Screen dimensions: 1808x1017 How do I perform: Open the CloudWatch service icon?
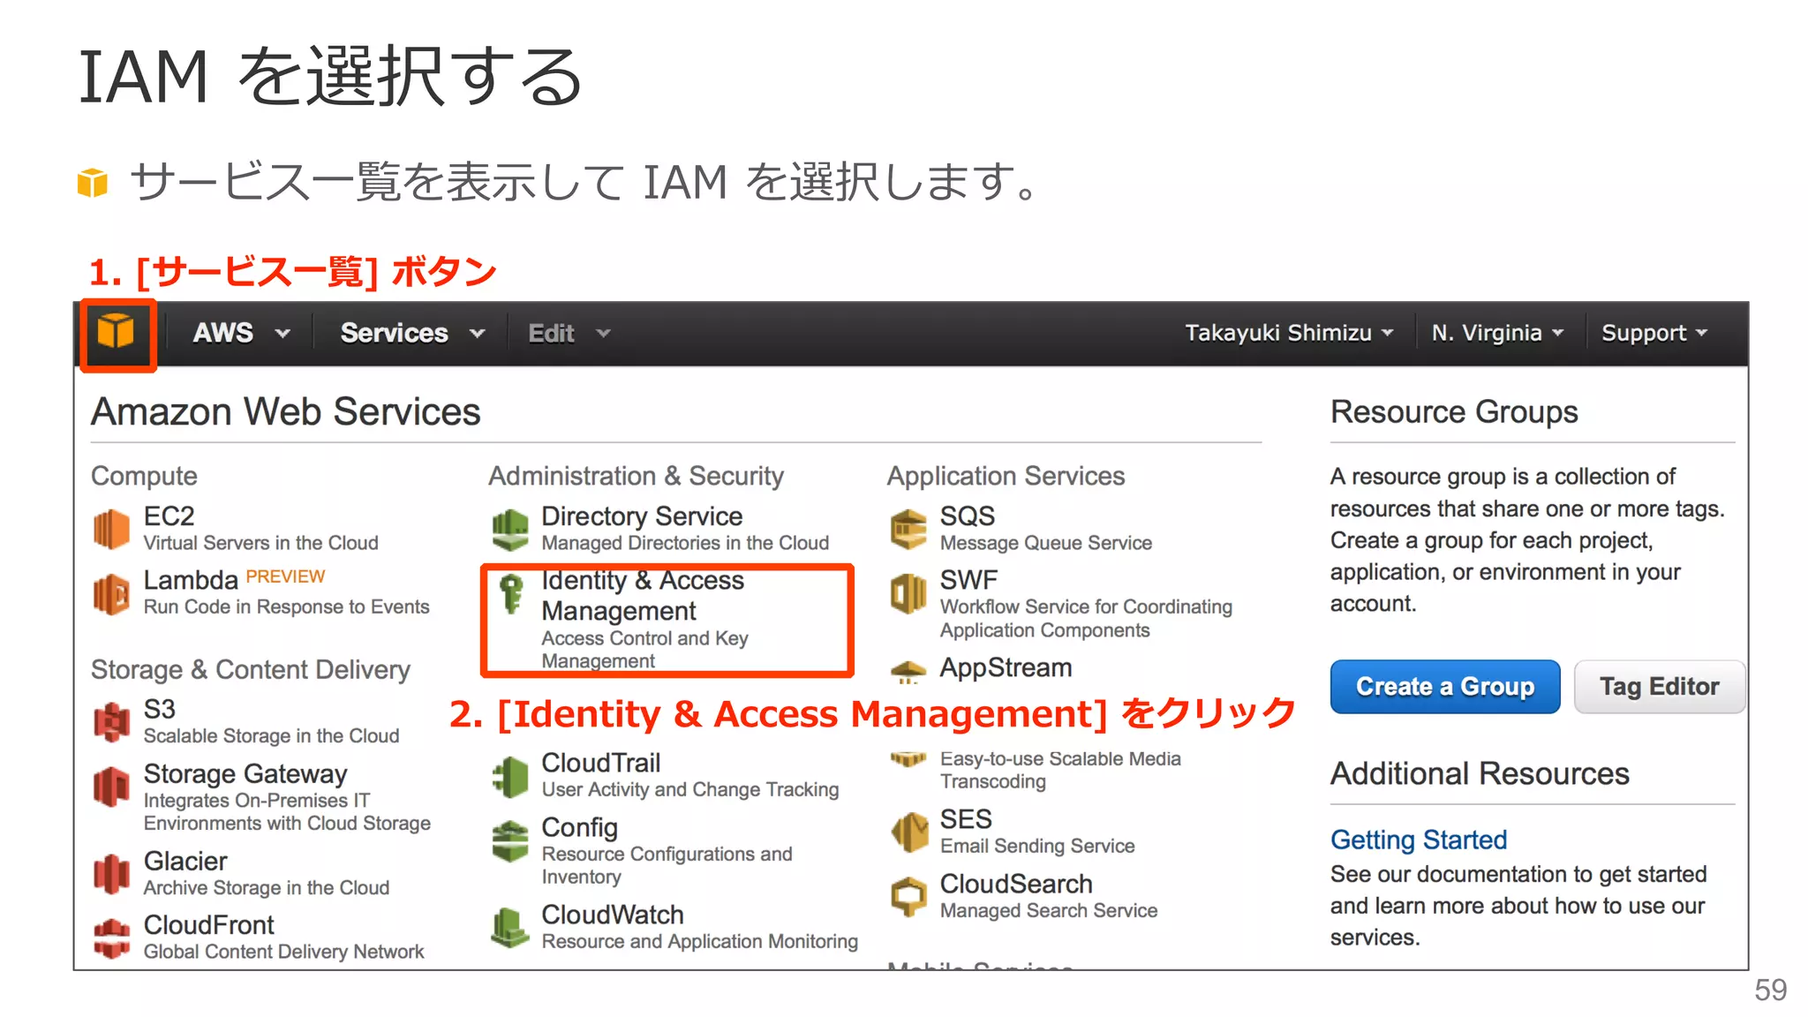point(510,928)
